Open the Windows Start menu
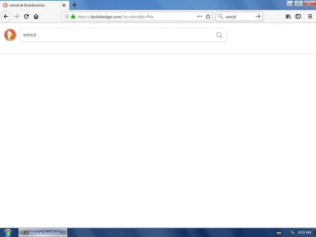The width and height of the screenshot is (316, 237). click(x=8, y=233)
